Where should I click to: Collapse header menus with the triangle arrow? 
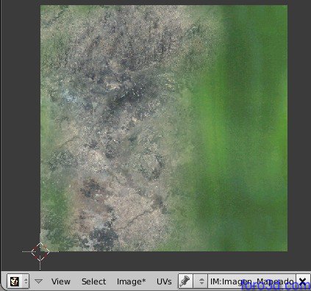[x=38, y=281]
